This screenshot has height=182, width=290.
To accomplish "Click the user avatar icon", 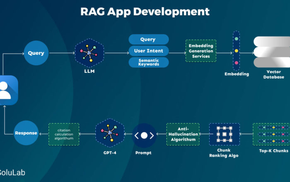I will tap(9, 90).
